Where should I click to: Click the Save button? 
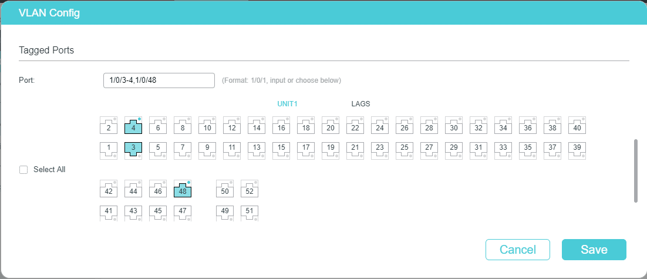pyautogui.click(x=594, y=250)
